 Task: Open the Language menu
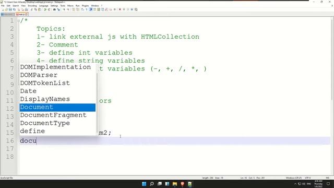pos(44,6)
